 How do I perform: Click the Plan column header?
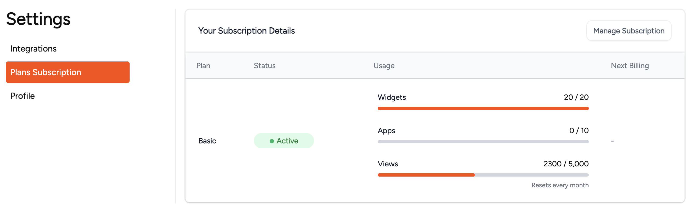[203, 66]
